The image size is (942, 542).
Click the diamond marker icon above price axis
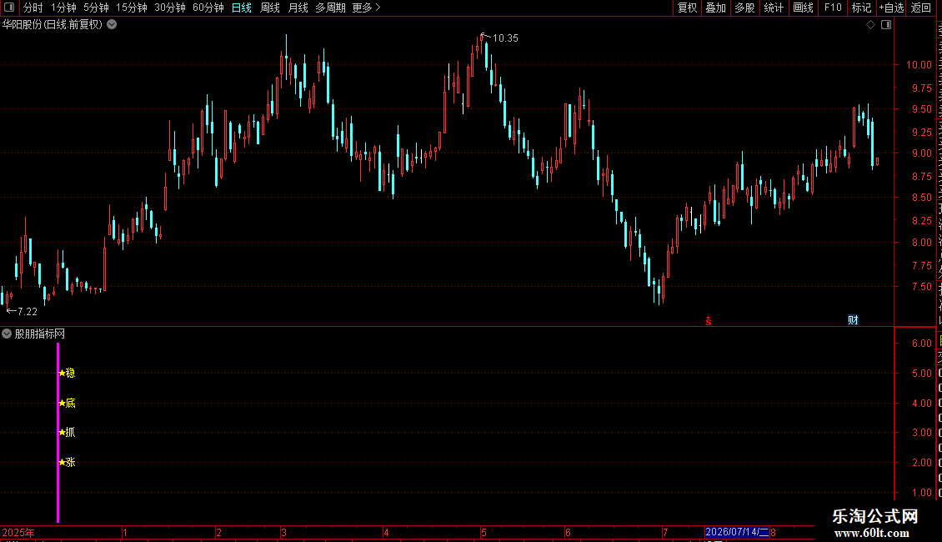[870, 25]
